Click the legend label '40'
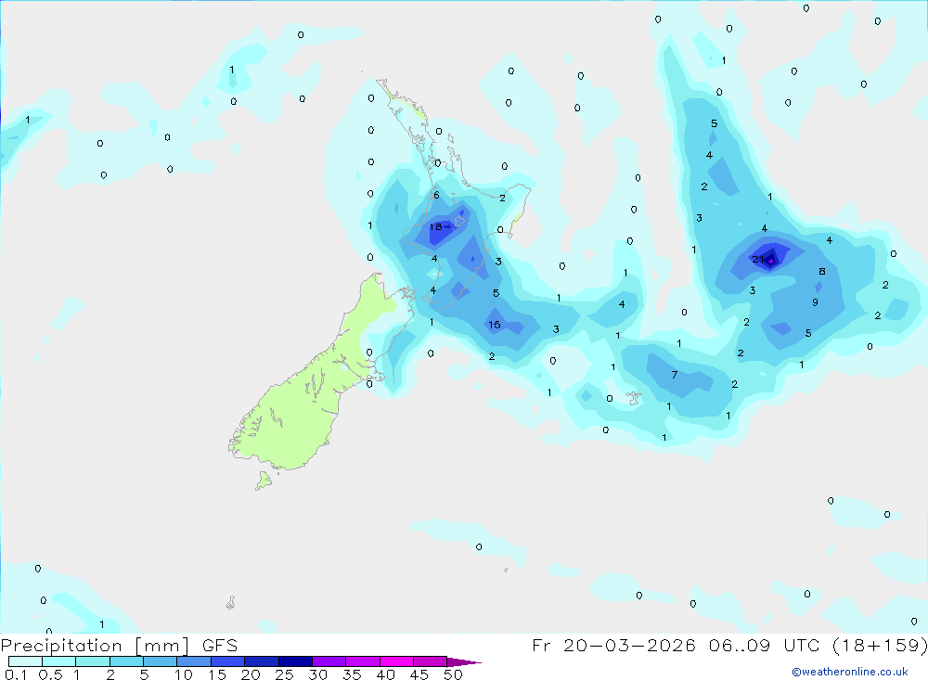928x680 pixels. [385, 674]
